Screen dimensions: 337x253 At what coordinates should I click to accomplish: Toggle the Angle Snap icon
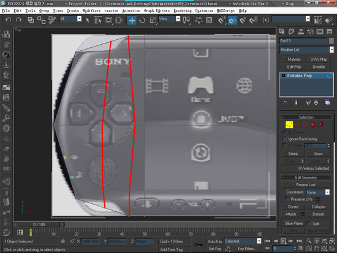pos(232,20)
